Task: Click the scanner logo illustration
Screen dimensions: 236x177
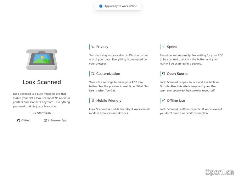Action: [x=42, y=60]
